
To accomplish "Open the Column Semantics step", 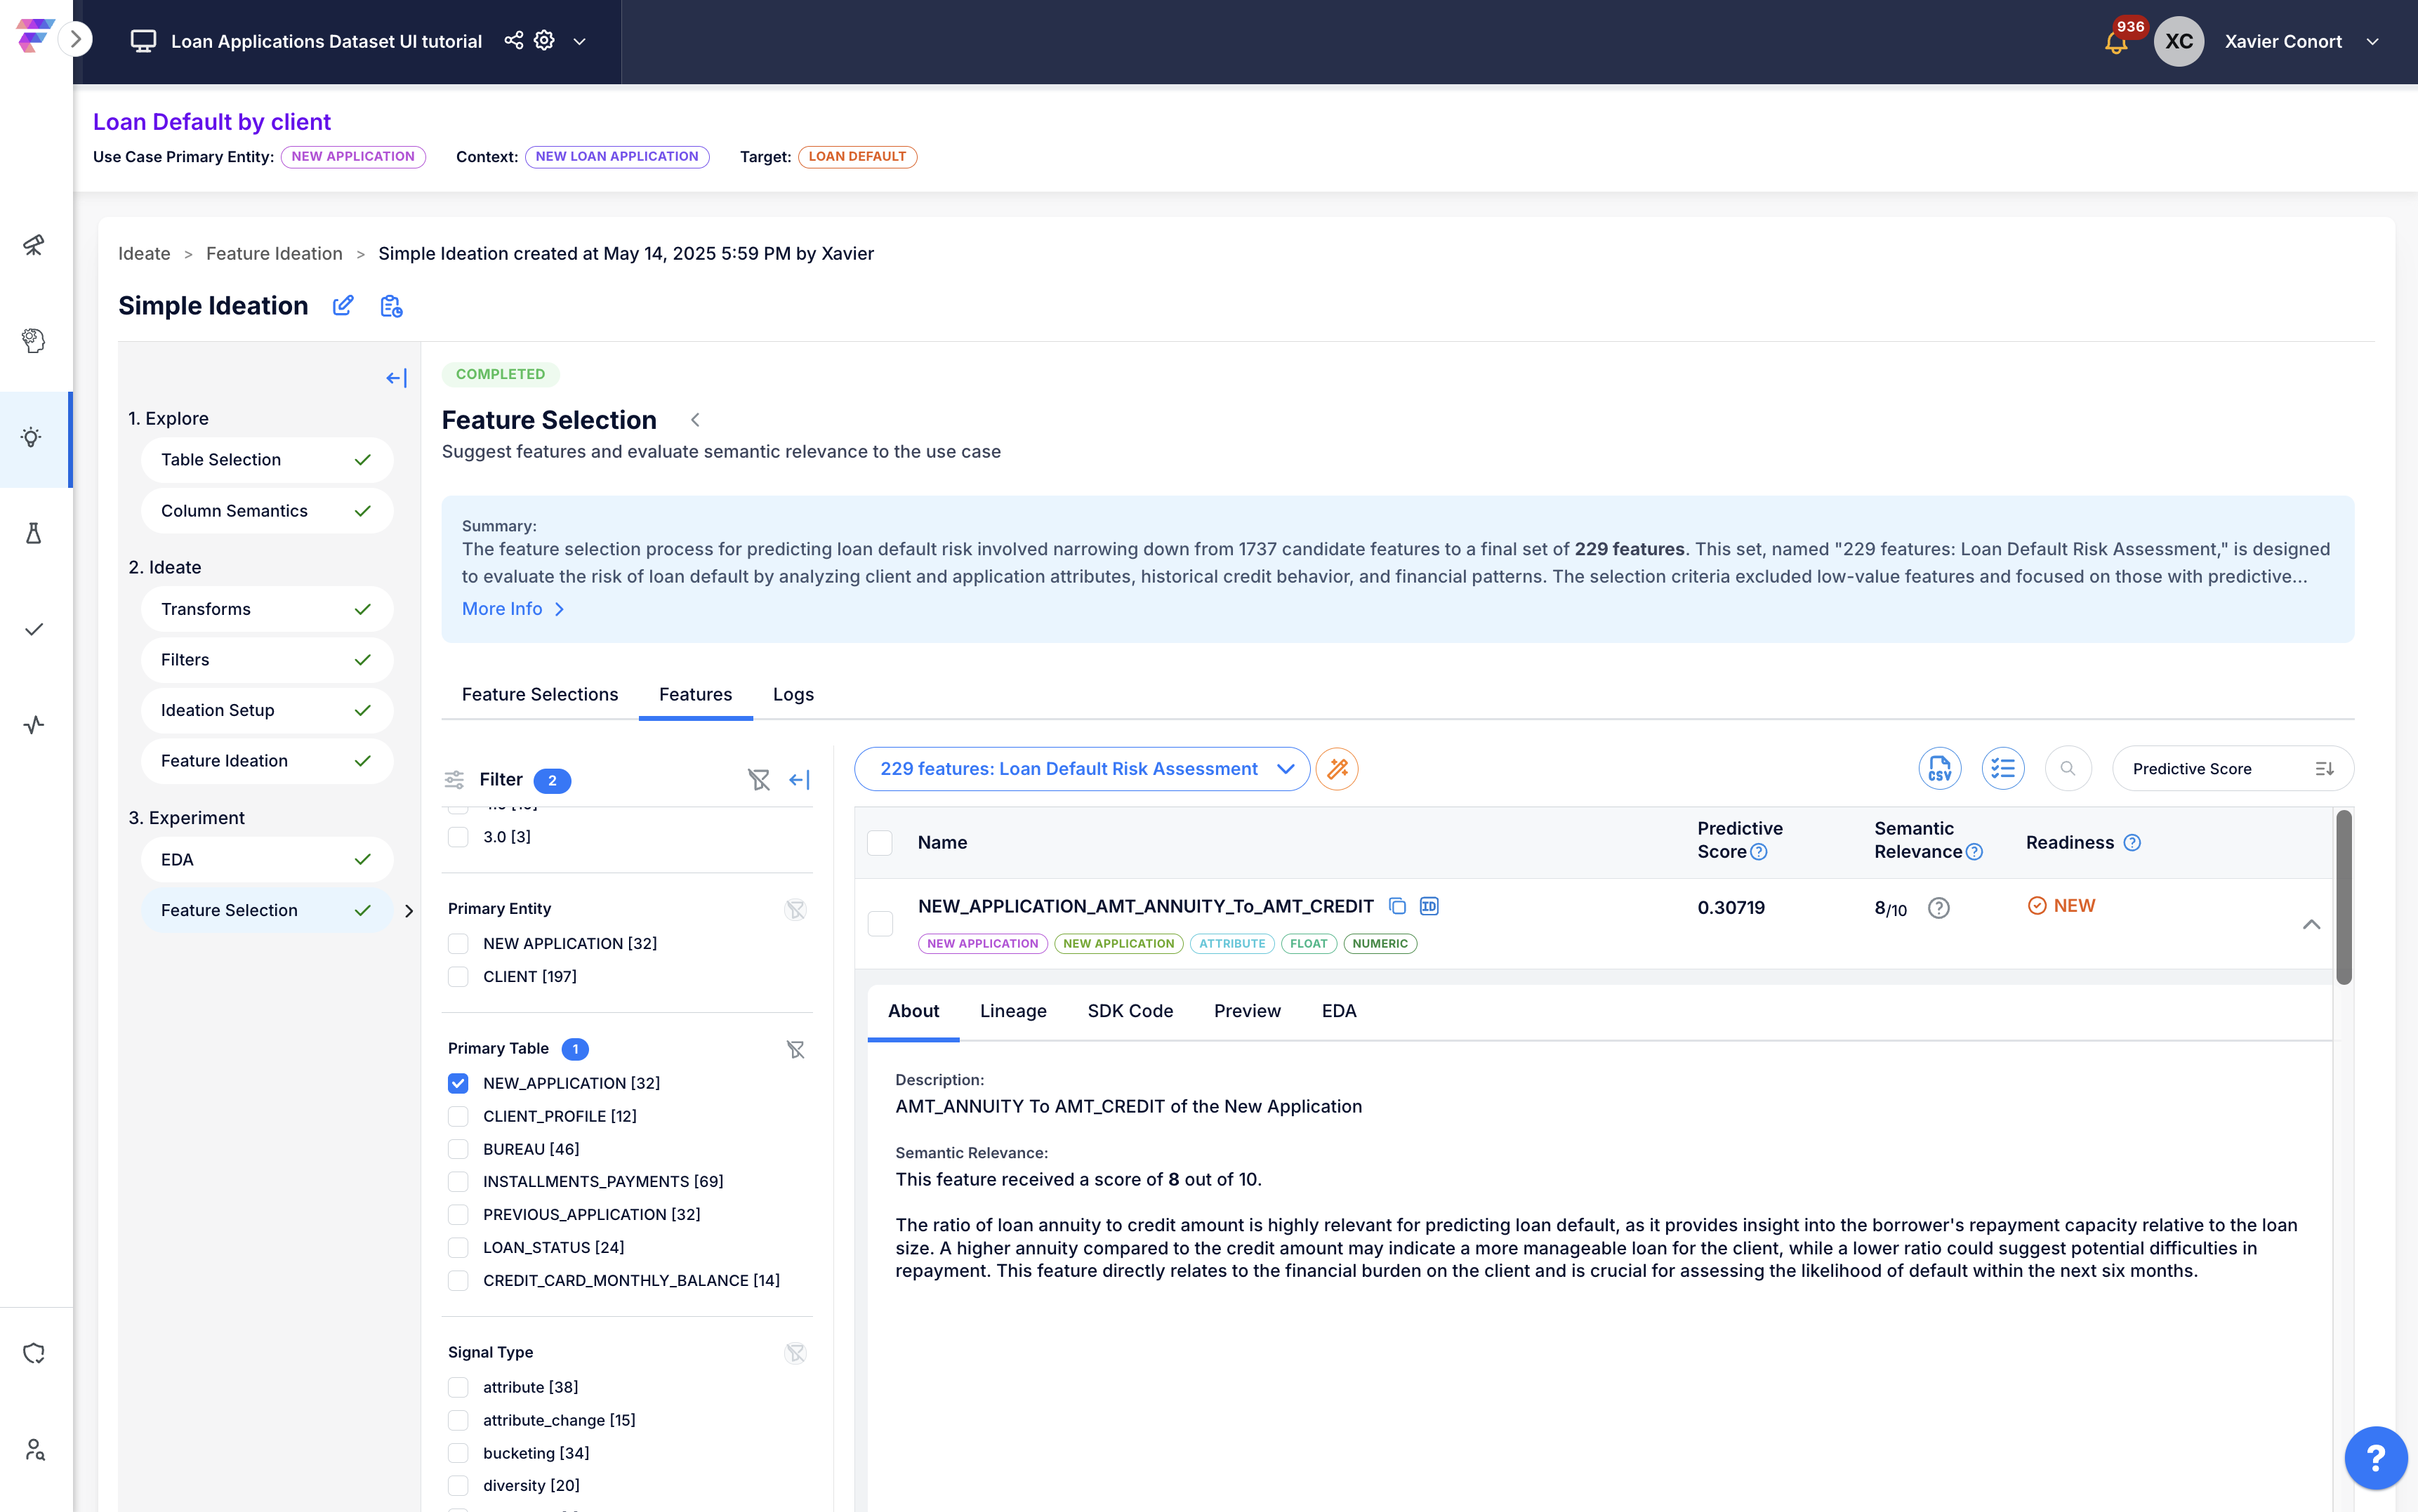I will coord(266,511).
